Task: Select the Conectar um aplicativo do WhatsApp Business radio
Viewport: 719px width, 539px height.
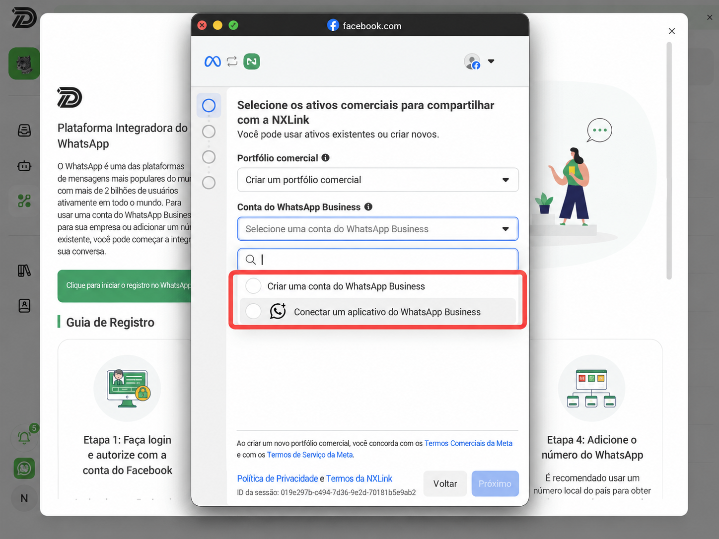Action: (x=253, y=312)
